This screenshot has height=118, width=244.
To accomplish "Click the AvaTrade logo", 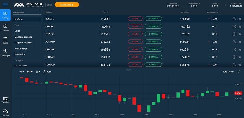I will [28, 5].
